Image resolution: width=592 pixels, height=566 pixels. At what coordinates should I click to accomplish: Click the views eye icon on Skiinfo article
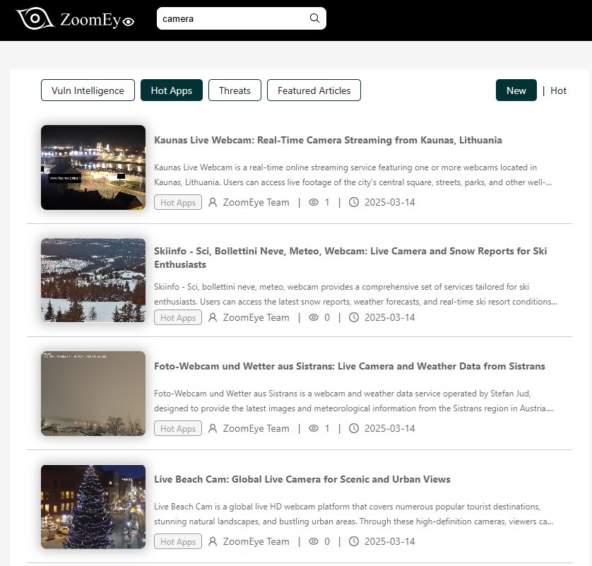[314, 317]
